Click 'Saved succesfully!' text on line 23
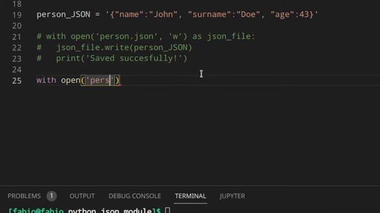 tap(134, 58)
